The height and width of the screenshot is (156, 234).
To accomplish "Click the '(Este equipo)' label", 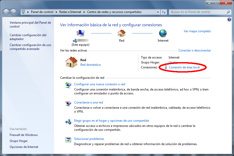I will (80, 45).
